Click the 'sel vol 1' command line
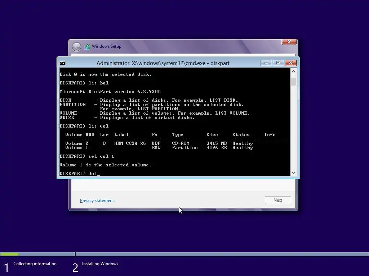Image resolution: width=369 pixels, height=276 pixels. [87, 156]
